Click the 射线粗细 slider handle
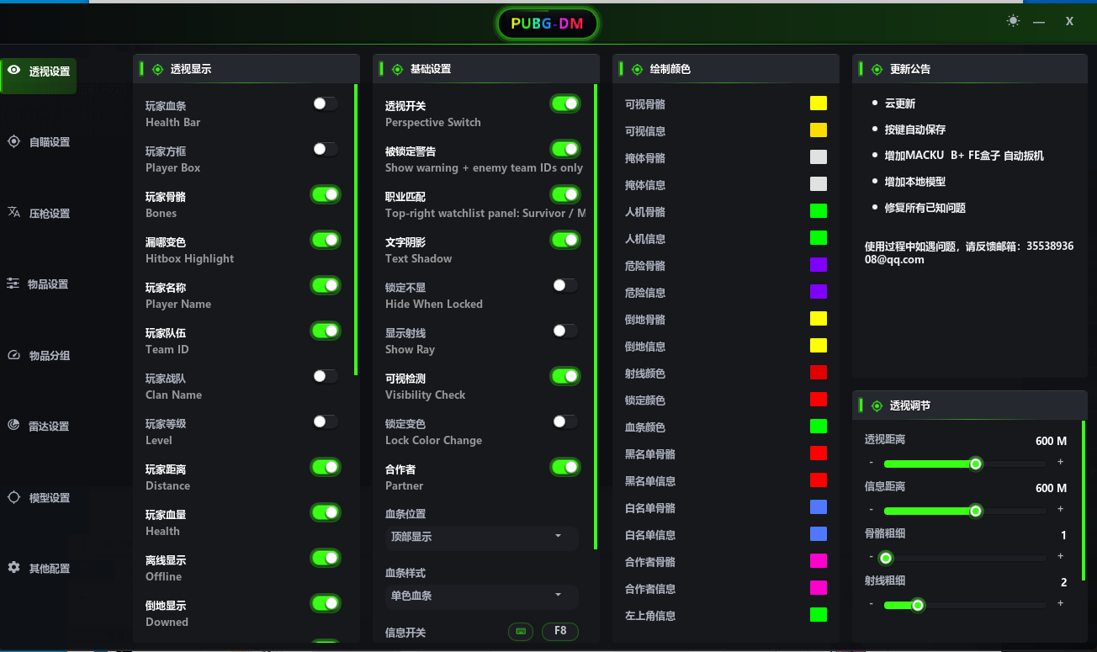Viewport: 1097px width, 652px height. (x=918, y=605)
